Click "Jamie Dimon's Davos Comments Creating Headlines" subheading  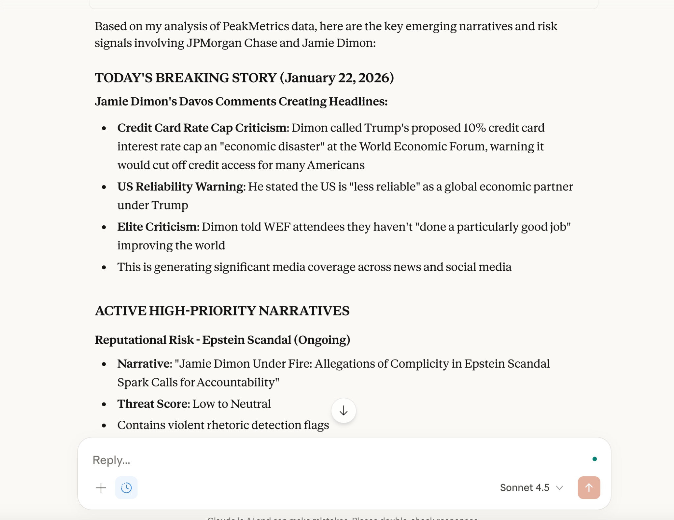coord(241,101)
